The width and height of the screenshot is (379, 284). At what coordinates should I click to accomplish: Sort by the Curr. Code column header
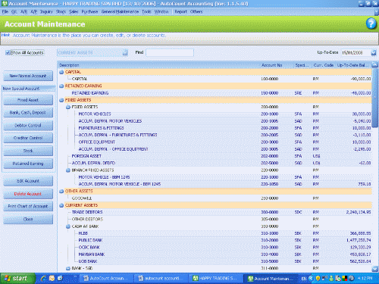[324, 65]
